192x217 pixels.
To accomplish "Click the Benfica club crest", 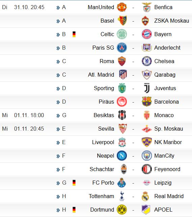I will pyautogui.click(x=147, y=7).
